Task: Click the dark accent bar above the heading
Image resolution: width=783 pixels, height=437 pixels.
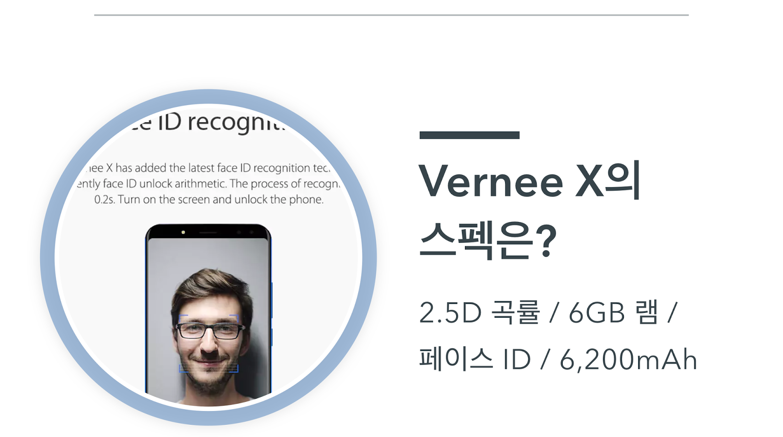Action: point(469,135)
